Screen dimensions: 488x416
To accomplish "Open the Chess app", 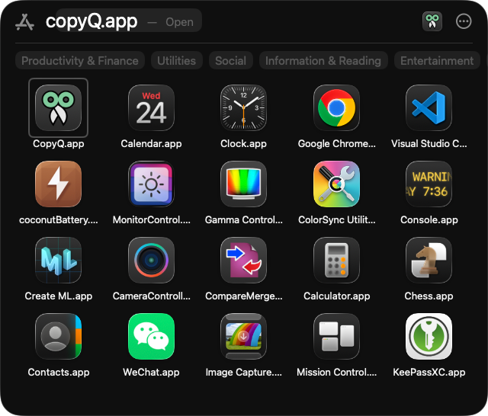I will coord(429,261).
